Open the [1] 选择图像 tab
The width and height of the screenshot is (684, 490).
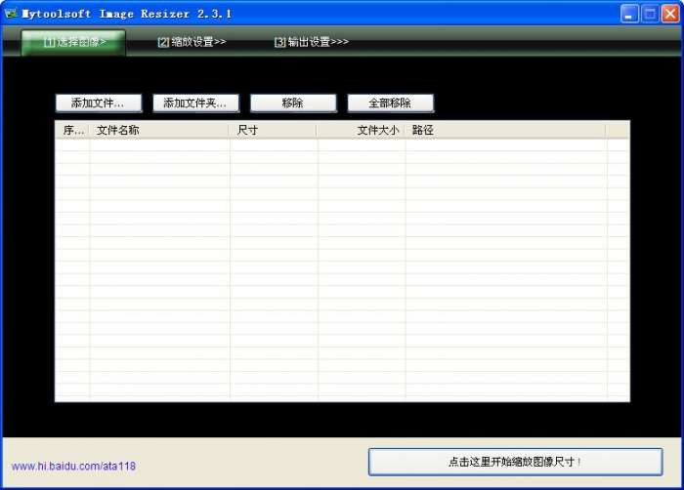(73, 42)
